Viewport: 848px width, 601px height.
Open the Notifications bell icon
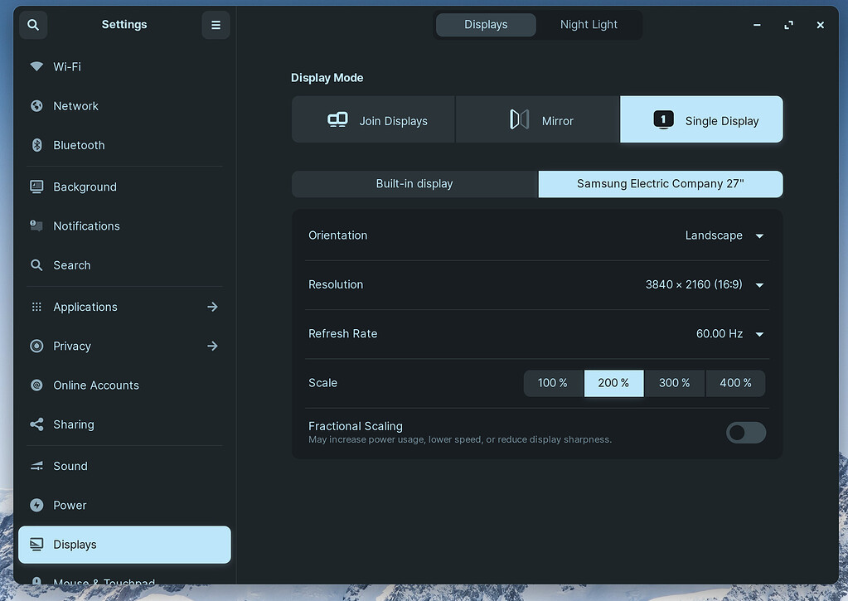(36, 225)
